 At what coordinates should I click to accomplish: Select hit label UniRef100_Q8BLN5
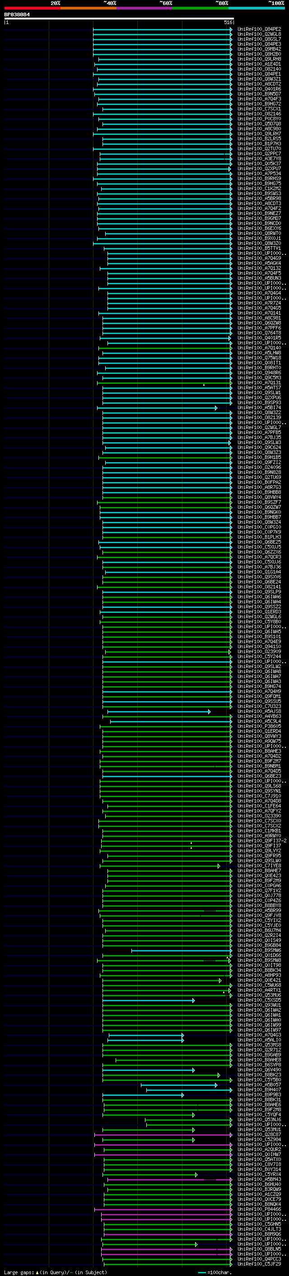click(x=259, y=1250)
